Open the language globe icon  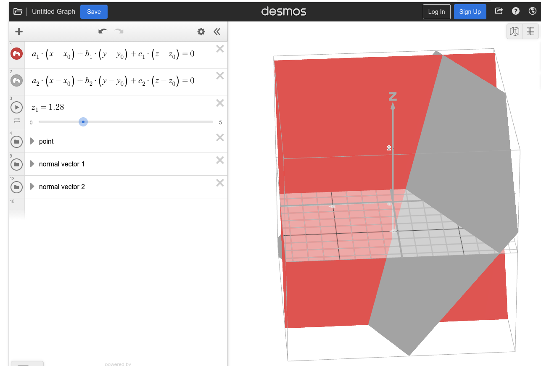coord(532,11)
